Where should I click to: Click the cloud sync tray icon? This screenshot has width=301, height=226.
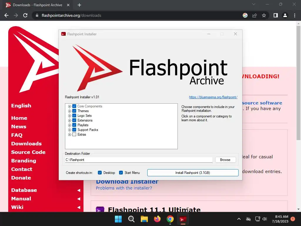point(248,219)
